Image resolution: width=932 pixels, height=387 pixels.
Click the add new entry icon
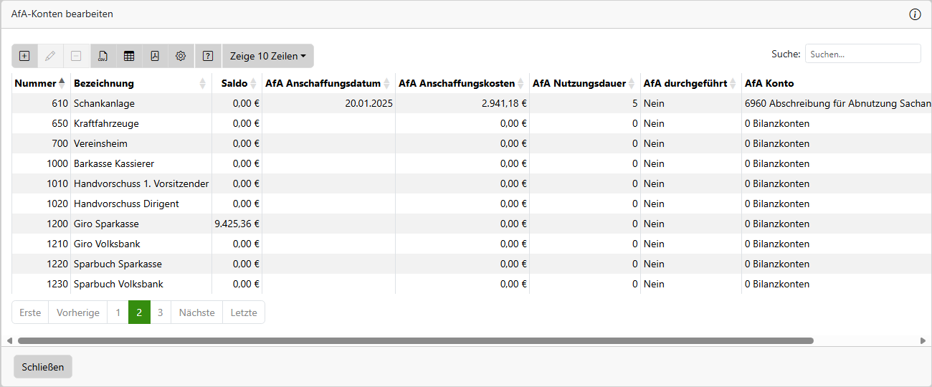24,56
